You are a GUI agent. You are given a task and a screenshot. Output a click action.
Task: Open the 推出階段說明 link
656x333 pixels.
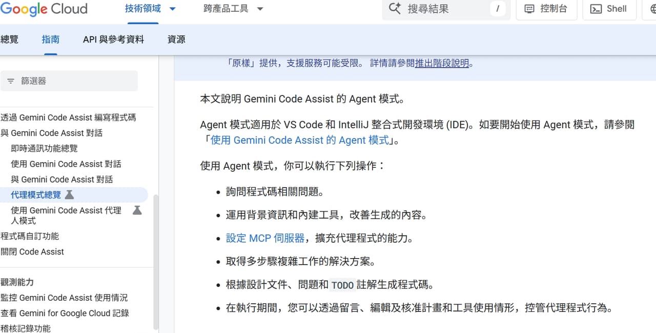tap(442, 63)
